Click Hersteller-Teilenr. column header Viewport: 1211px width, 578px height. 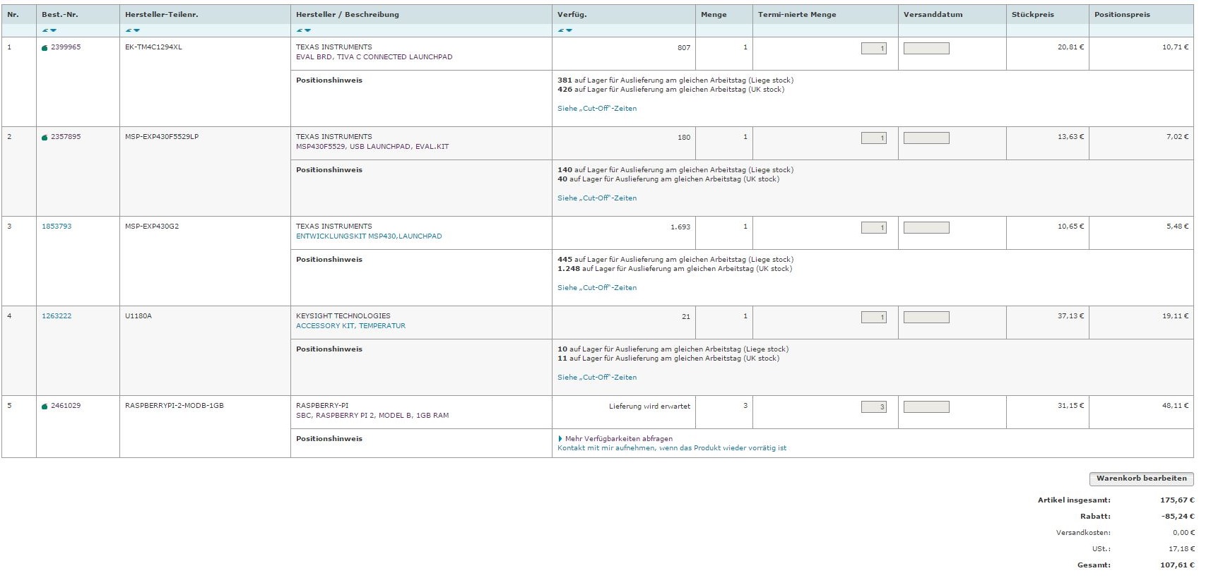[160, 15]
